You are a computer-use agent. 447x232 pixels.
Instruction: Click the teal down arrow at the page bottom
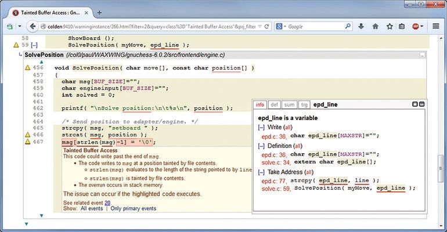27,224
